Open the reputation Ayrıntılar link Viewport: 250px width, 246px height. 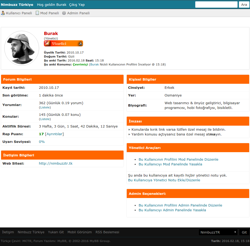[x=54, y=134]
